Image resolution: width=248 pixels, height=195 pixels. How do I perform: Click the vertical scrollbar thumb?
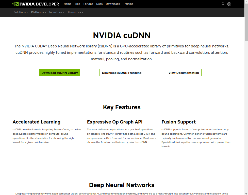[246, 22]
